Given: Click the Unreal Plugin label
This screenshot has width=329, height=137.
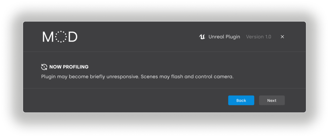Looking at the screenshot, I should pos(224,37).
